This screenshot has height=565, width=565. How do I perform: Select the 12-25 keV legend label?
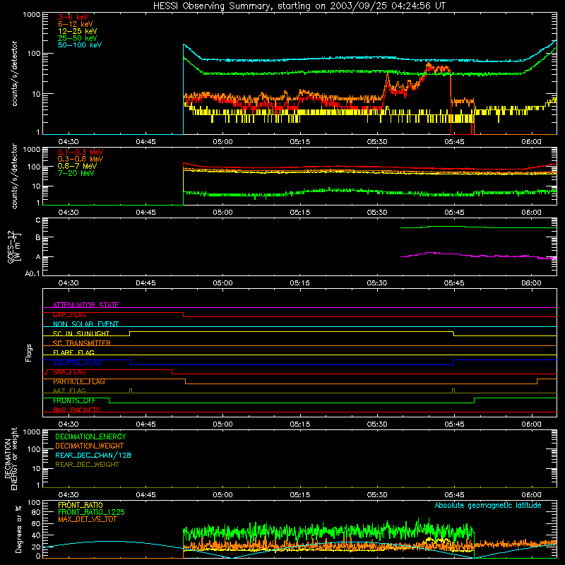click(x=78, y=31)
